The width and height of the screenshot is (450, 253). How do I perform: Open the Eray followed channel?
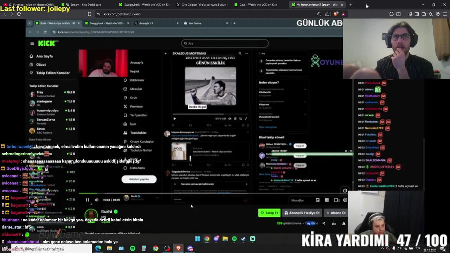click(52, 93)
